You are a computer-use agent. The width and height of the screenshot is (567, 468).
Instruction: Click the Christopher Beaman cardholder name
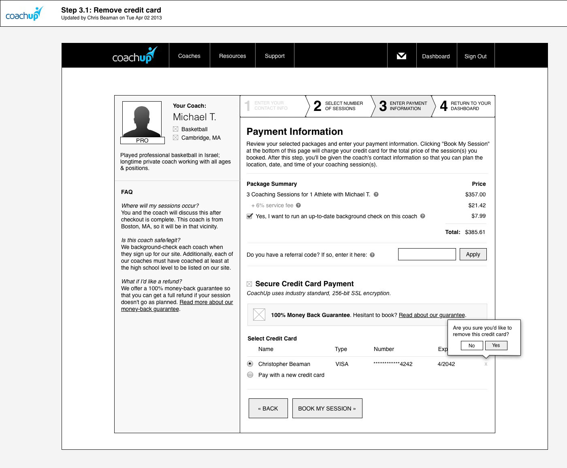284,364
